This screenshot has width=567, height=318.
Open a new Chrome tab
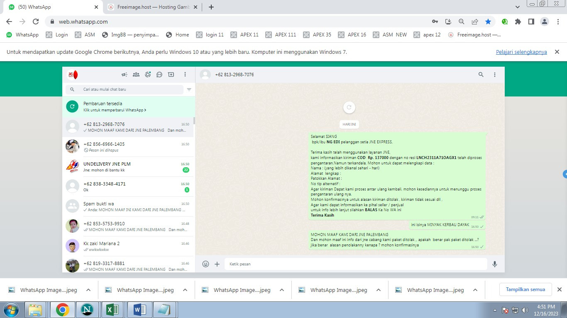click(x=211, y=7)
